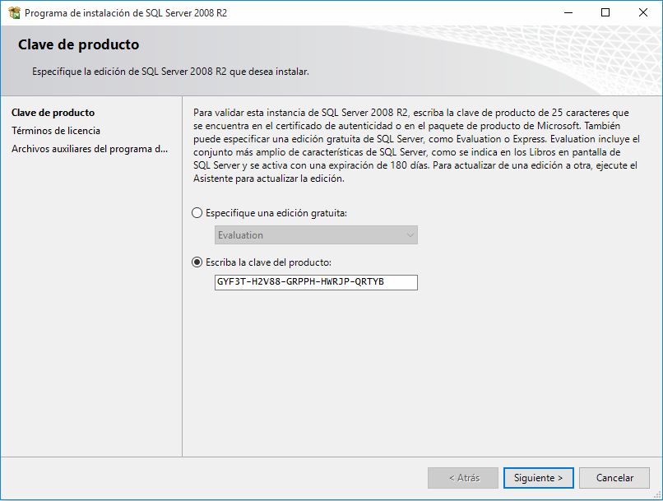This screenshot has height=501, width=663.
Task: Close the installer window
Action: [642, 12]
